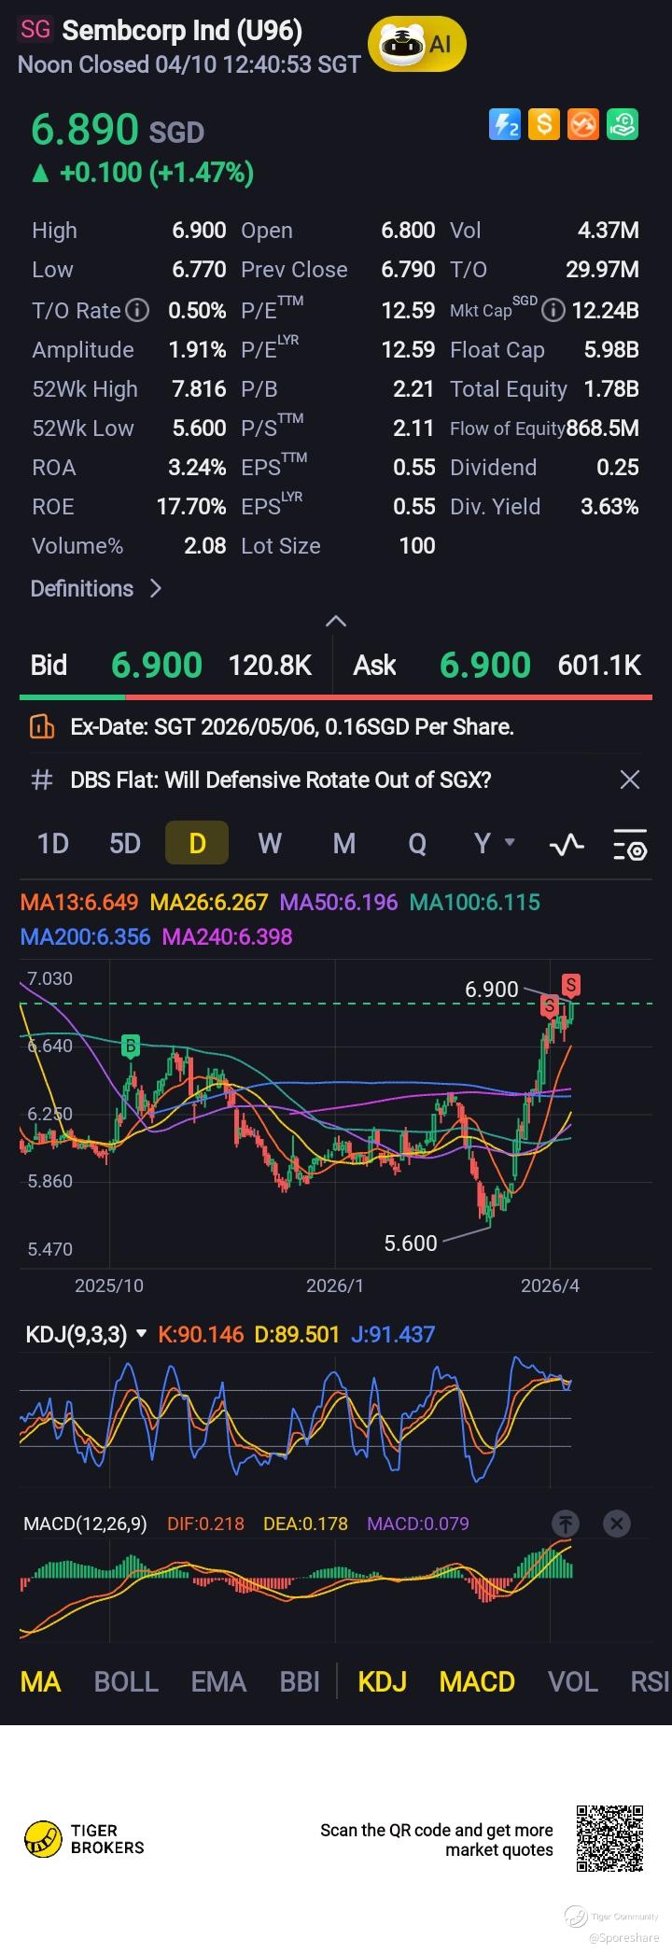
Task: Remove the MACD indicator panel
Action: pos(616,1524)
